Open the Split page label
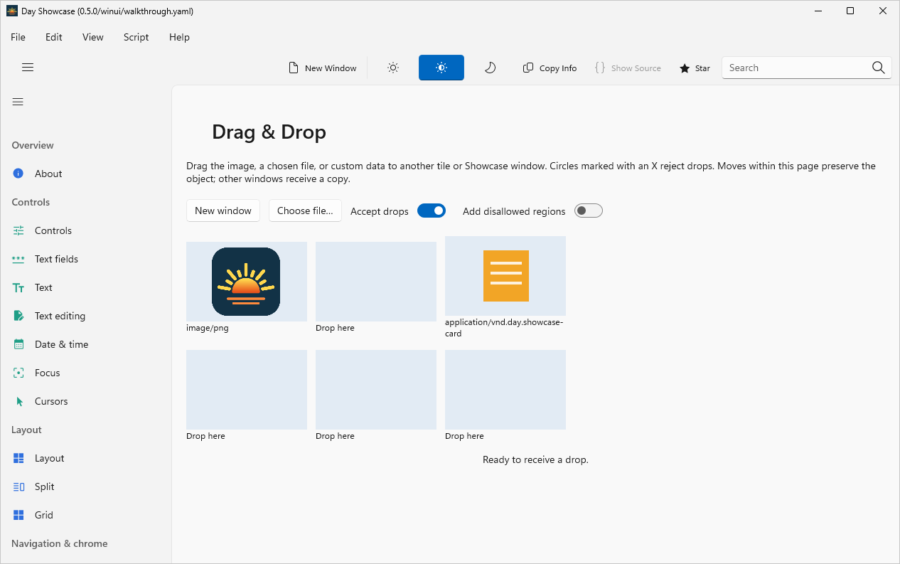 45,486
